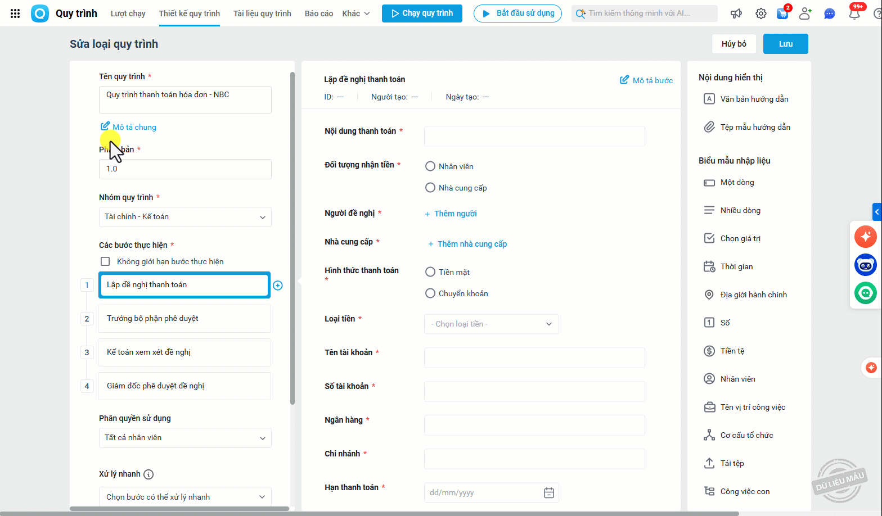Viewport: 882px width, 516px height.
Task: Click the invite user icon
Action: tap(805, 13)
